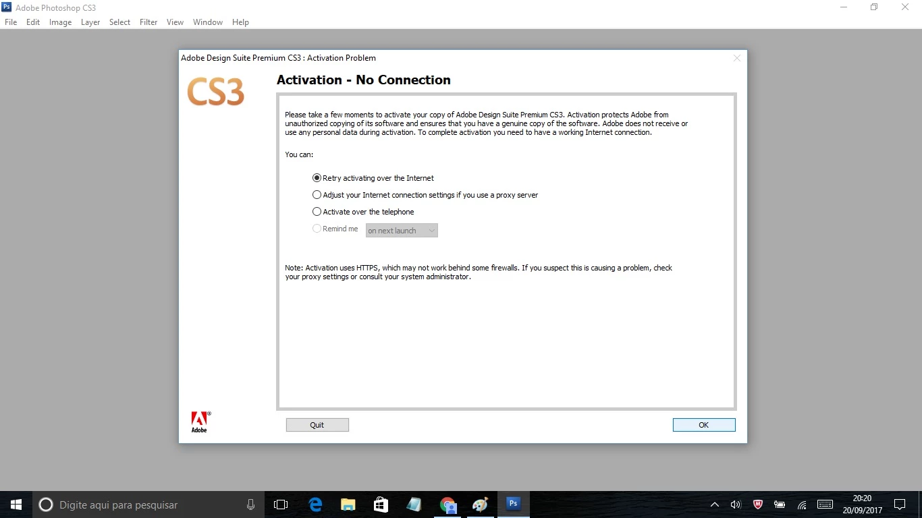Confirm with the OK button
922x518 pixels.
click(x=704, y=425)
